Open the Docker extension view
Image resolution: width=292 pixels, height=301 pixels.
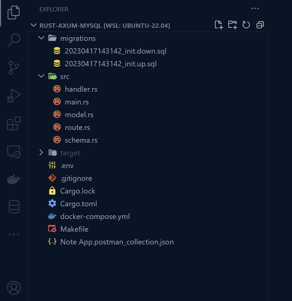tap(13, 179)
